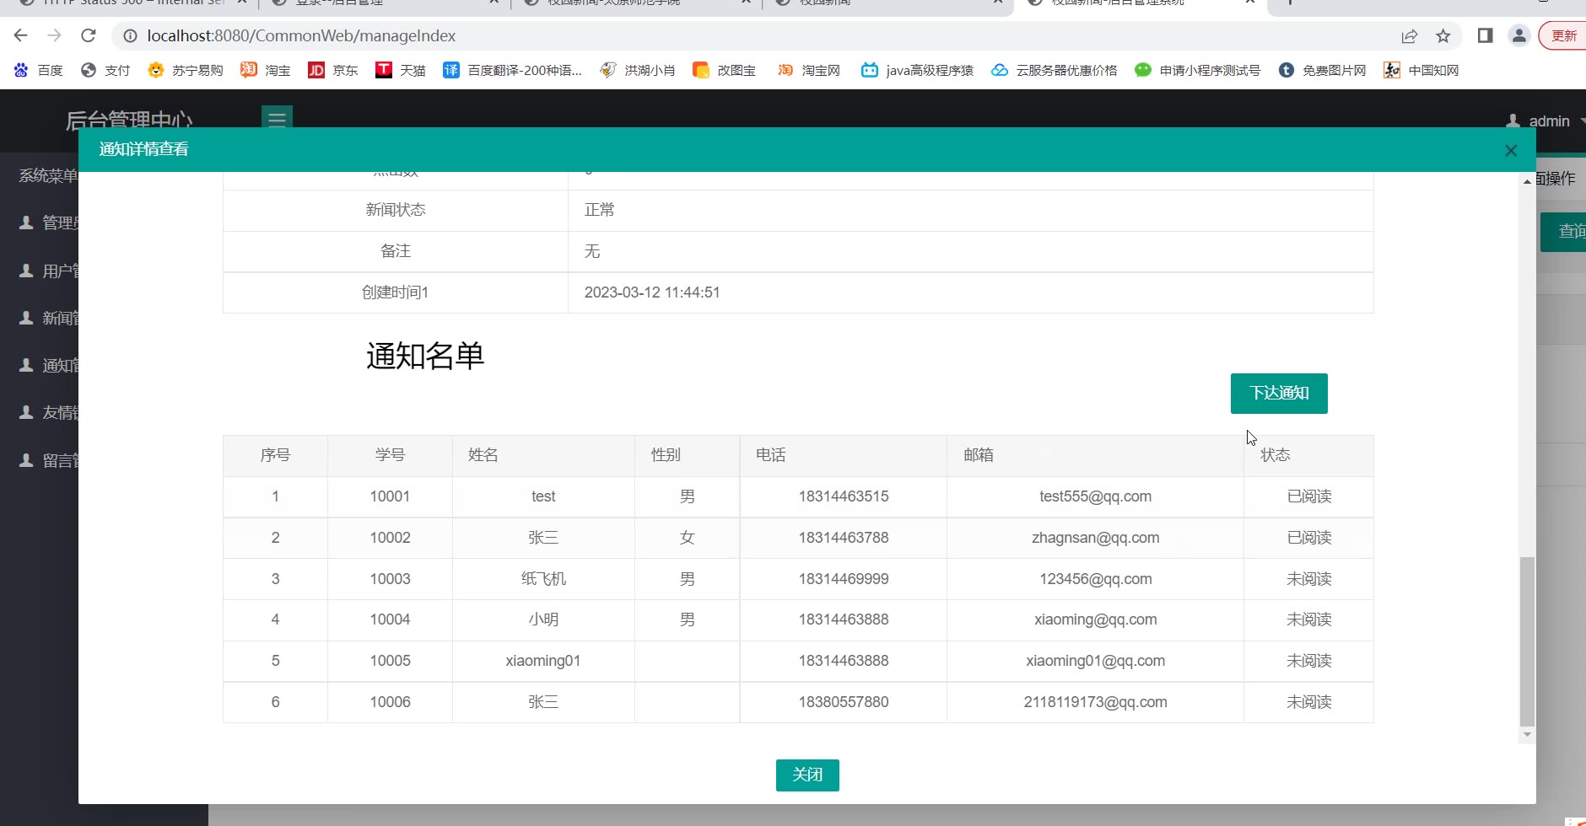Reload the page with the refresh icon
This screenshot has width=1586, height=826.
pyautogui.click(x=89, y=35)
